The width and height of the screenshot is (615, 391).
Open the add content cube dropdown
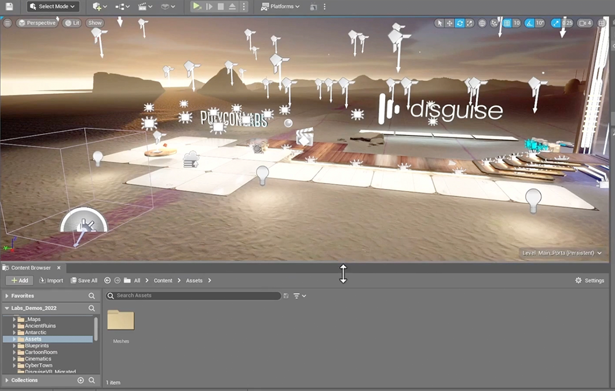pos(100,6)
